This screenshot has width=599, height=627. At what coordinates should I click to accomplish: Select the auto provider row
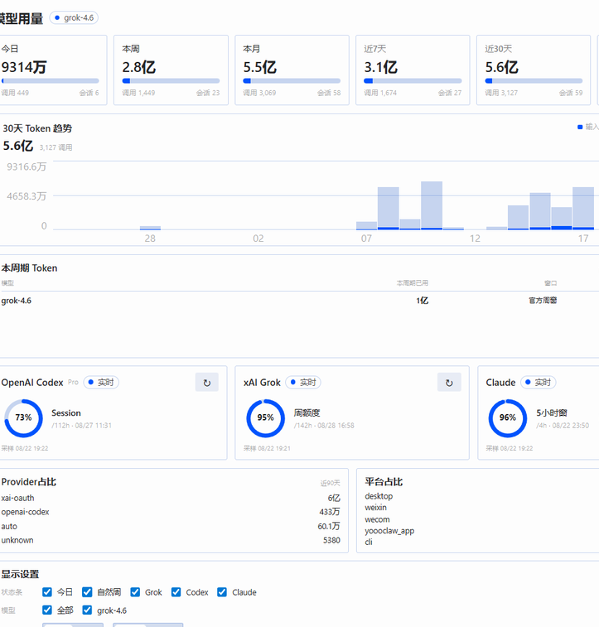tap(171, 526)
